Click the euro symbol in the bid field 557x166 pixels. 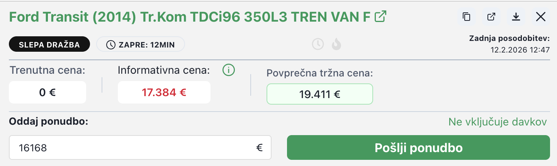(x=259, y=147)
